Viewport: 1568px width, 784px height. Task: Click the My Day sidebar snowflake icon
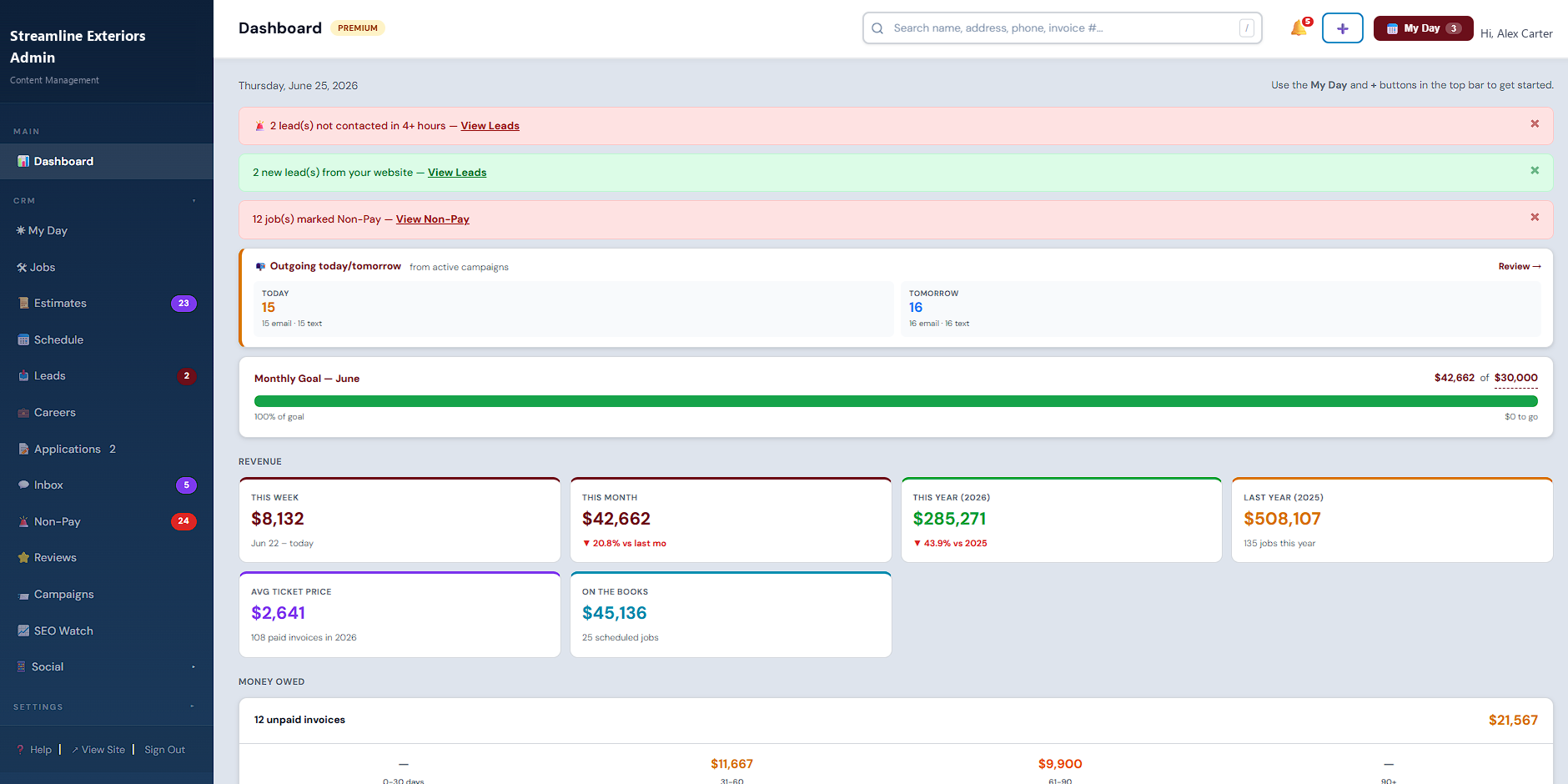click(21, 230)
